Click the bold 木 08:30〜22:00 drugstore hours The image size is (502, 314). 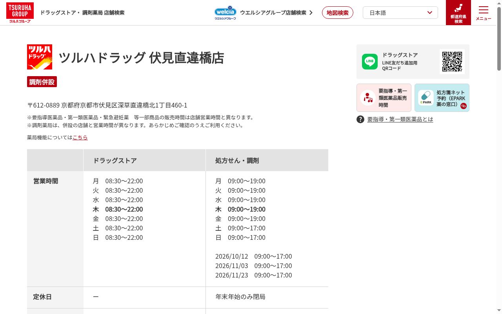point(118,209)
